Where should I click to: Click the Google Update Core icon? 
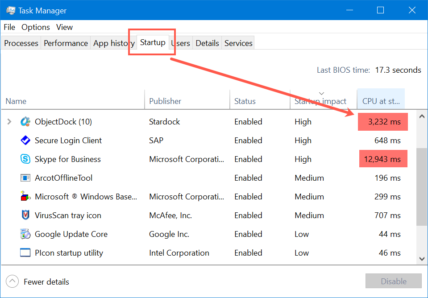[25, 234]
